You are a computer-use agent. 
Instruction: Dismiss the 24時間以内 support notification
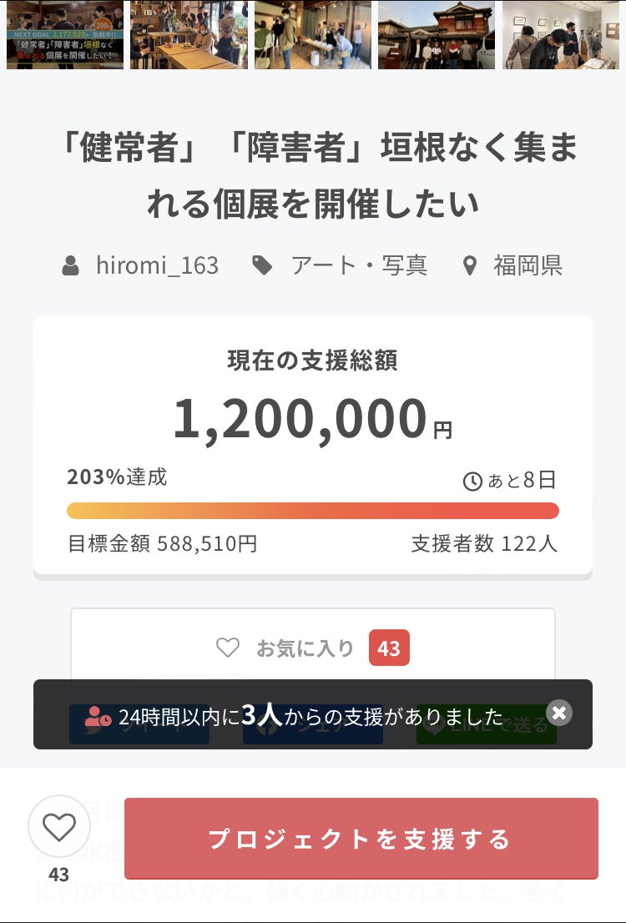(559, 712)
